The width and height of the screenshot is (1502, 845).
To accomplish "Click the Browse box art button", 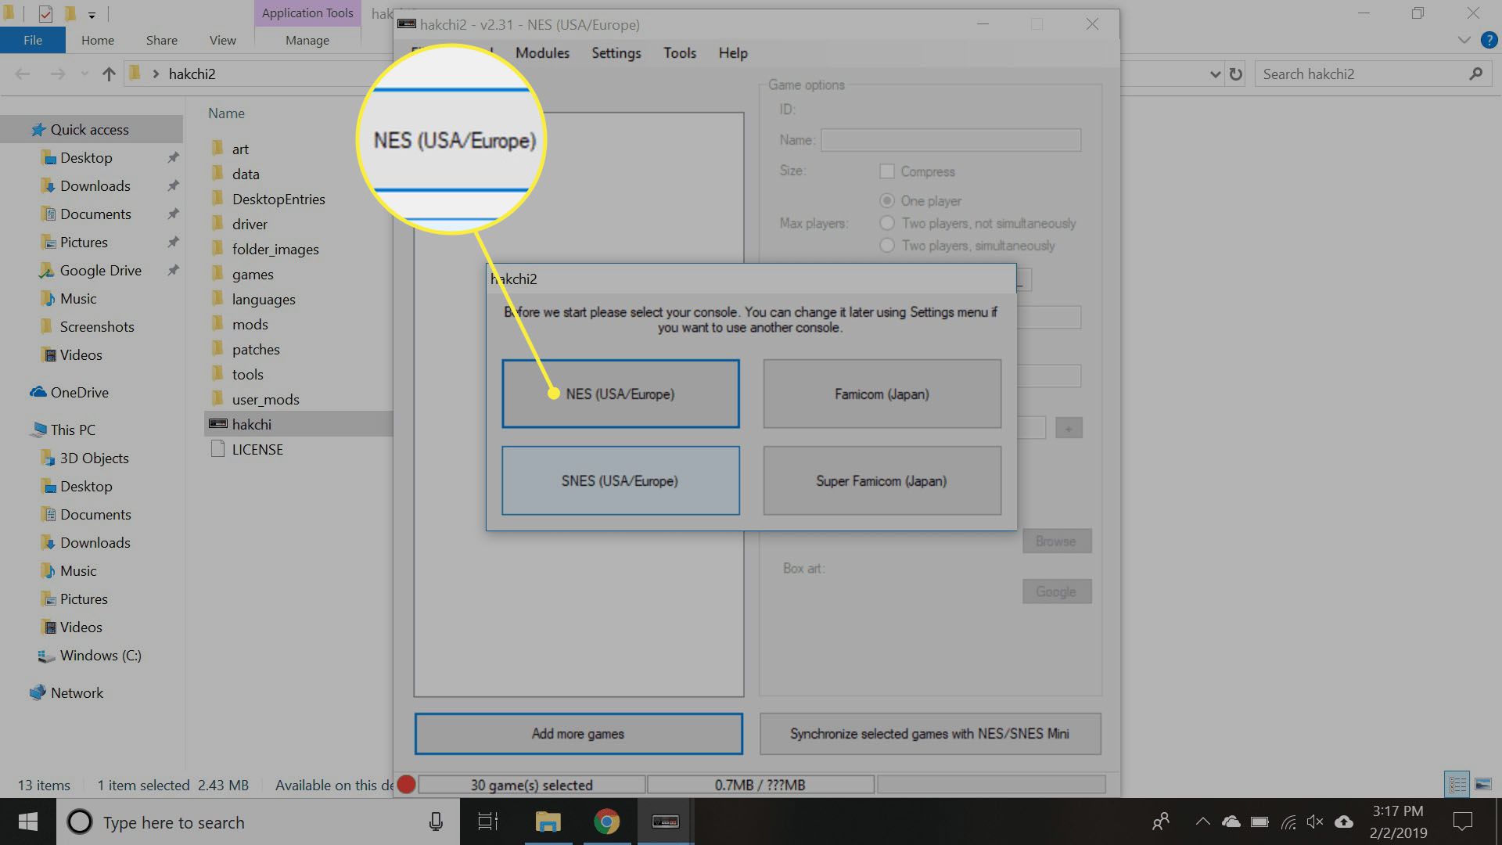I will click(1056, 541).
